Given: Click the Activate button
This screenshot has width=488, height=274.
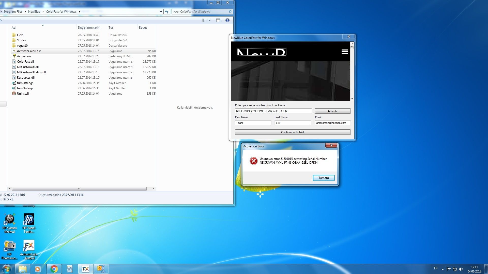Looking at the screenshot, I should 332,111.
